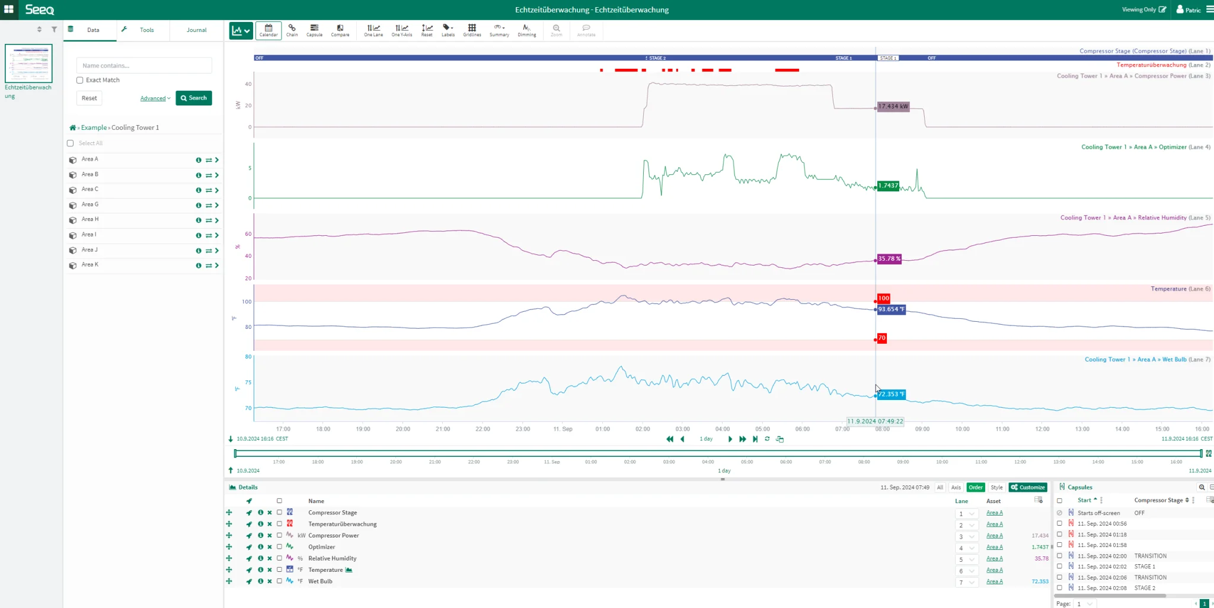This screenshot has height=608, width=1214.
Task: Step display range back a full range
Action: (x=670, y=439)
